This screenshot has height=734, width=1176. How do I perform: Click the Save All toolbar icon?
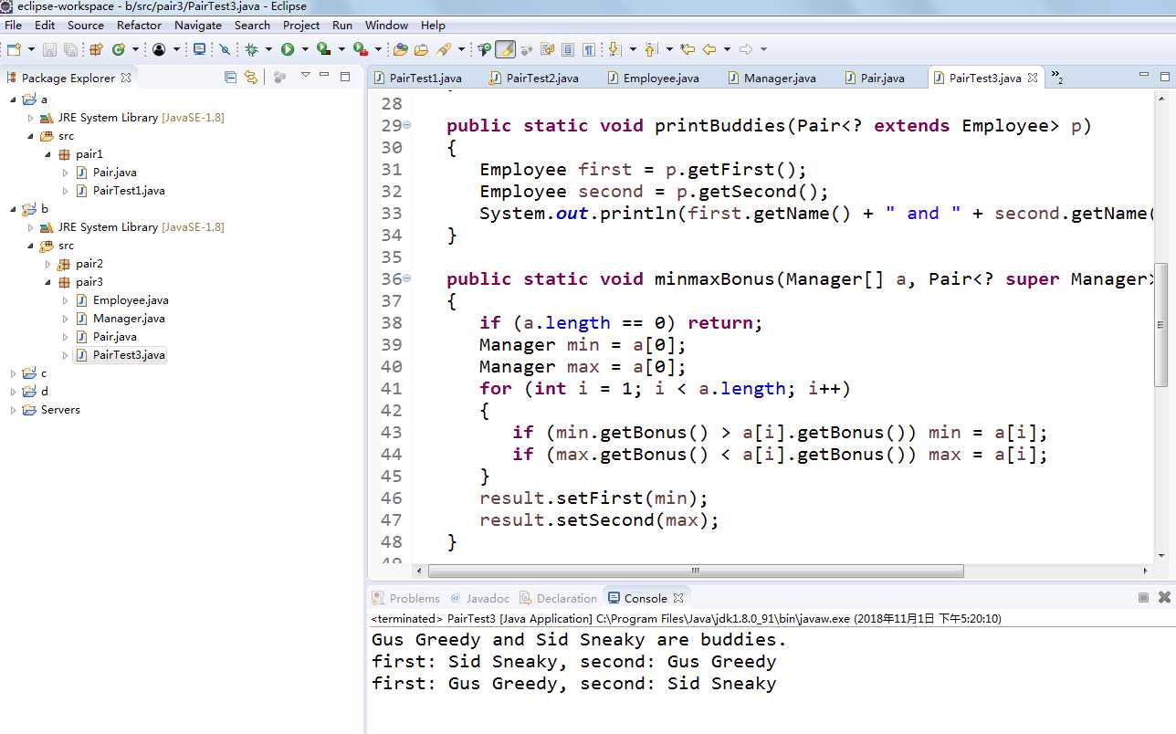click(x=70, y=49)
